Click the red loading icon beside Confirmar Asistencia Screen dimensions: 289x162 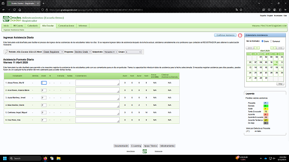click(240, 35)
